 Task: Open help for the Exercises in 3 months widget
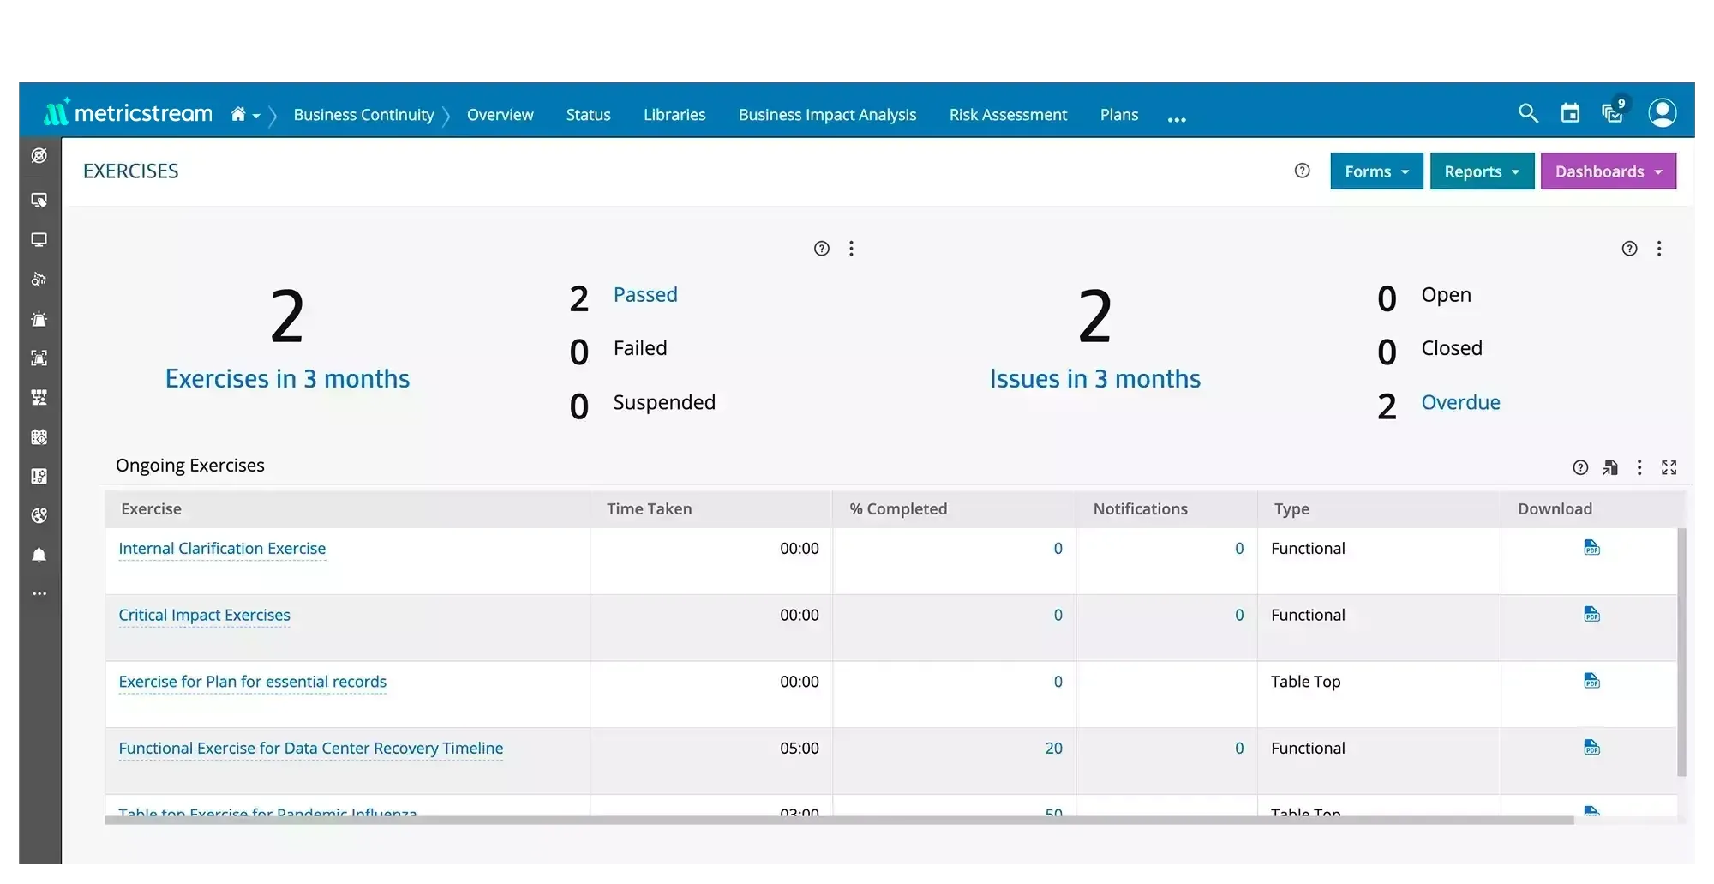(x=822, y=249)
